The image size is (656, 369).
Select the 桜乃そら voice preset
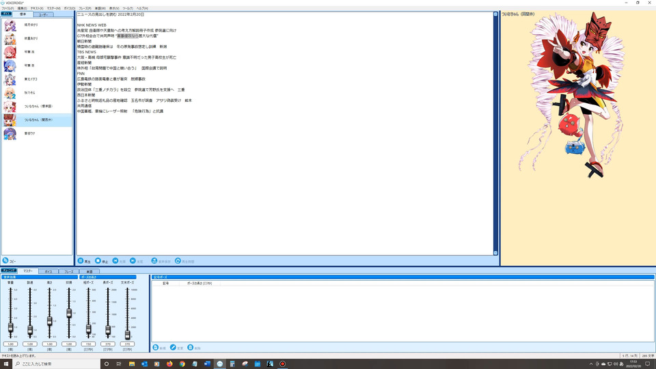[37, 93]
